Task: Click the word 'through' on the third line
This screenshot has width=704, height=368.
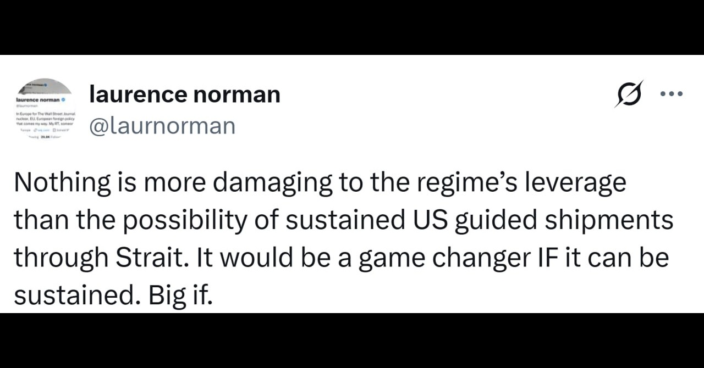Action: click(62, 258)
